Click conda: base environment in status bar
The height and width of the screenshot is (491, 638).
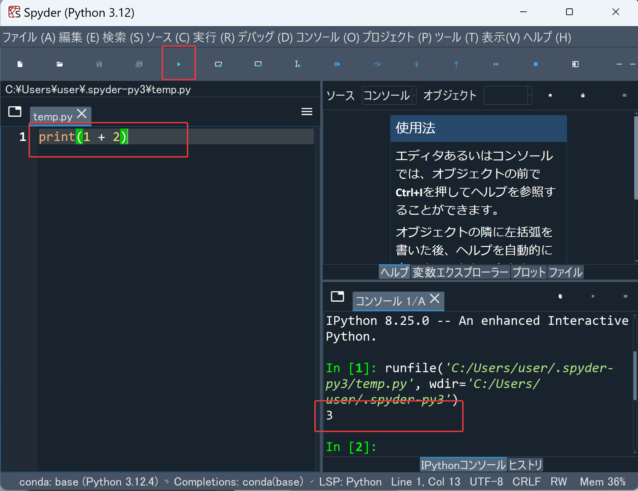coord(89,482)
